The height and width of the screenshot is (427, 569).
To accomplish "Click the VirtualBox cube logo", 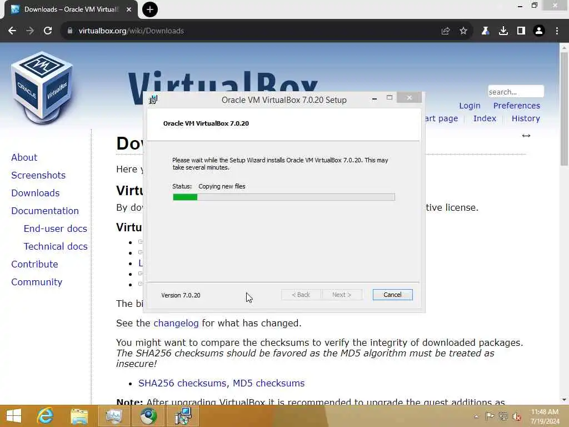I will click(42, 88).
